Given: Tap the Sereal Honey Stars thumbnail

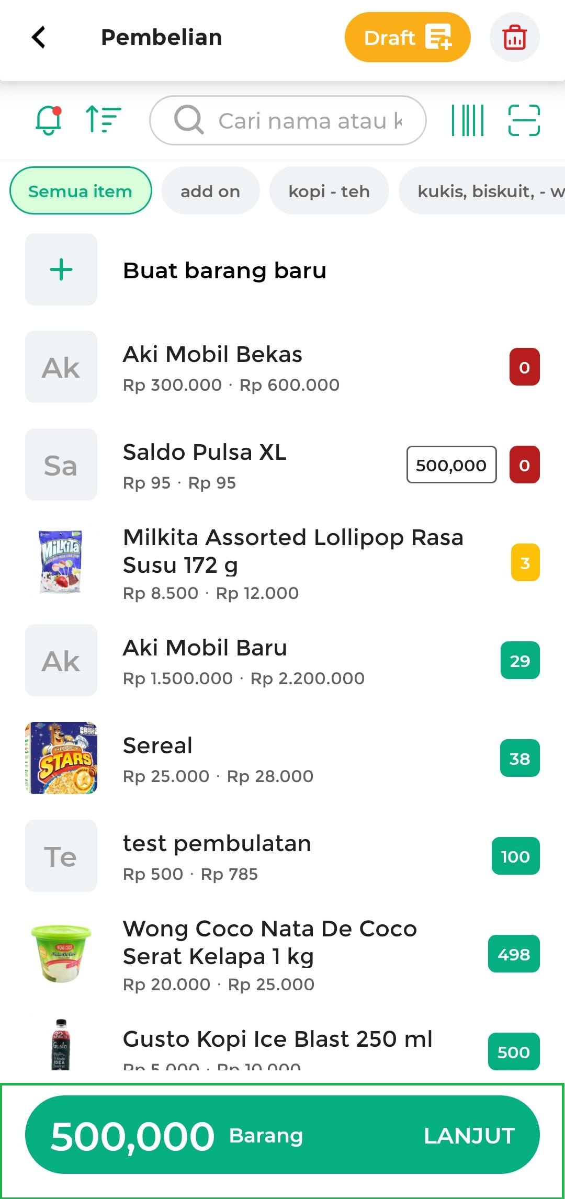Looking at the screenshot, I should click(61, 758).
